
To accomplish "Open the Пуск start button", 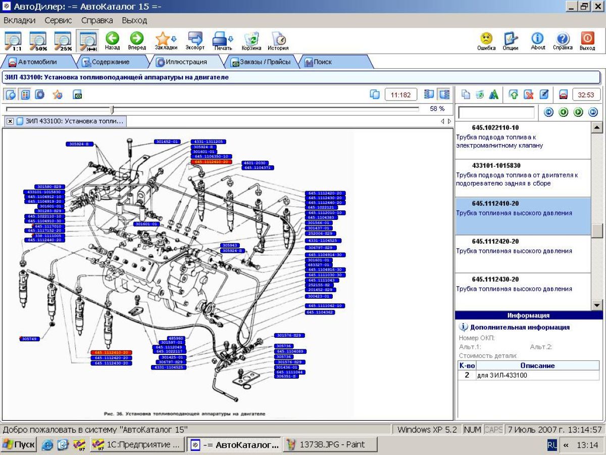I will 19,445.
